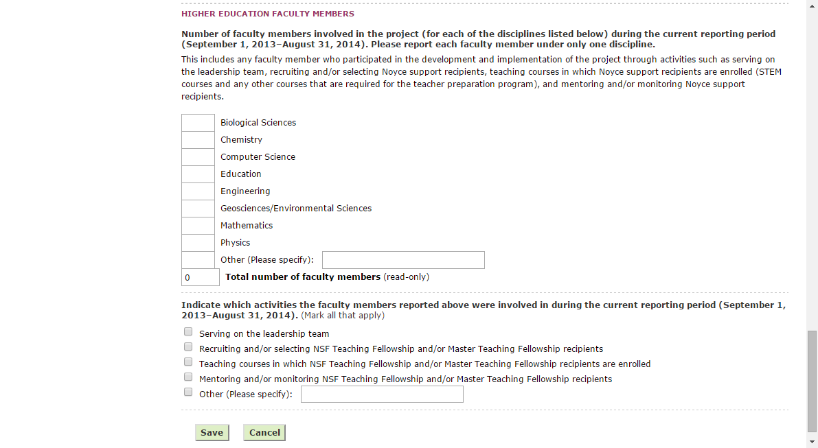Screen dimensions: 818x448
Task: Enable the Recruiting and/or selecting recipients checkbox
Action: [188, 347]
